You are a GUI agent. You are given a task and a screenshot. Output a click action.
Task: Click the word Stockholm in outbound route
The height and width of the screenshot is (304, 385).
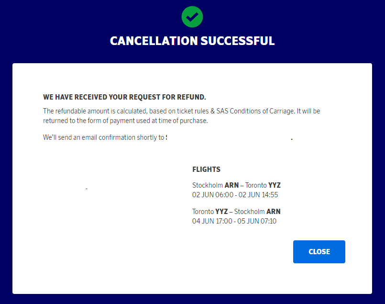208,185
